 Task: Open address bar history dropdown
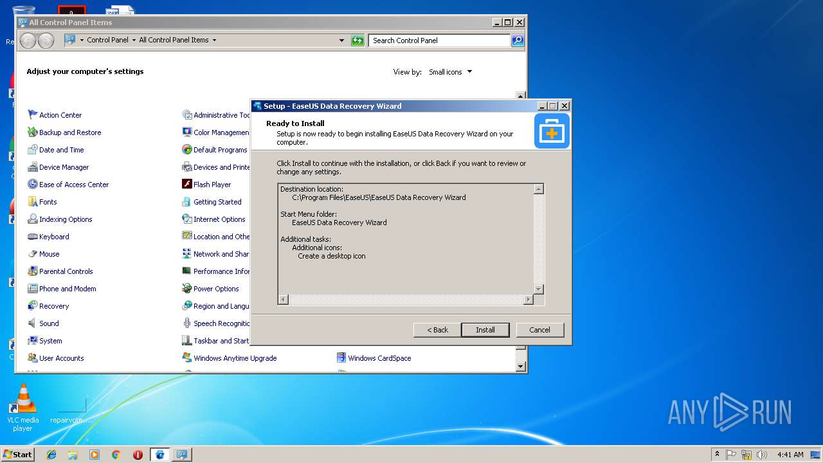point(341,41)
